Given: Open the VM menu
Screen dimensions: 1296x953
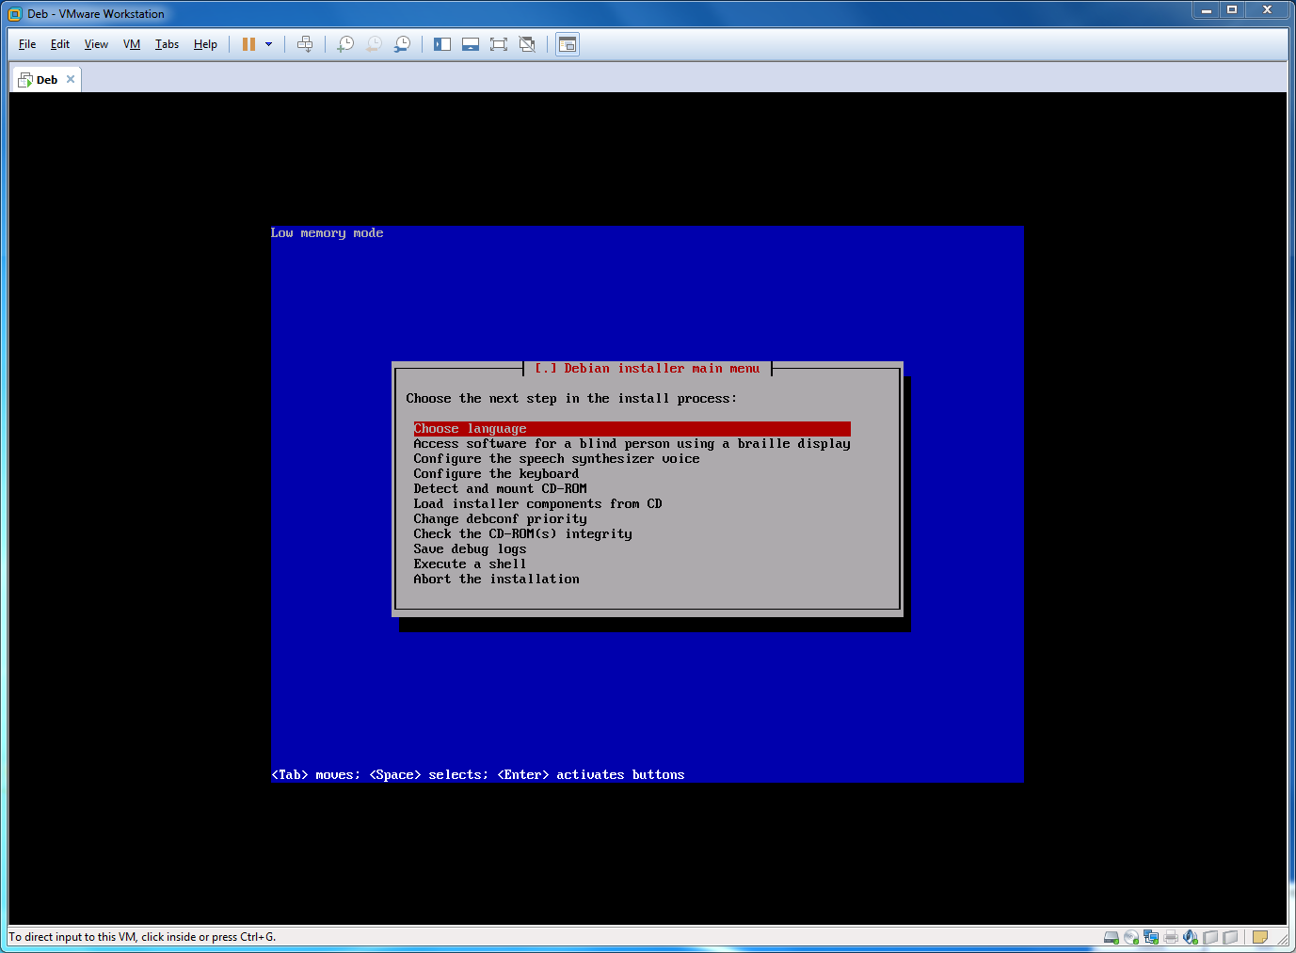Looking at the screenshot, I should (132, 44).
